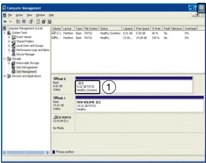Click the Computer Management (Local) root icon
This screenshot has height=163, width=206.
point(4,28)
